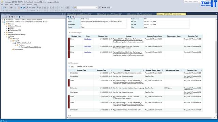Click View Context in the FFLConnection error row

click(88, 46)
